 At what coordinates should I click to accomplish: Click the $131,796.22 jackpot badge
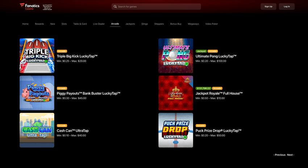(x=204, y=88)
